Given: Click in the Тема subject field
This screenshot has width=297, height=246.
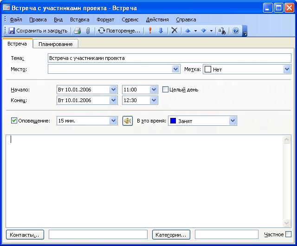Looking at the screenshot, I should click(169, 58).
